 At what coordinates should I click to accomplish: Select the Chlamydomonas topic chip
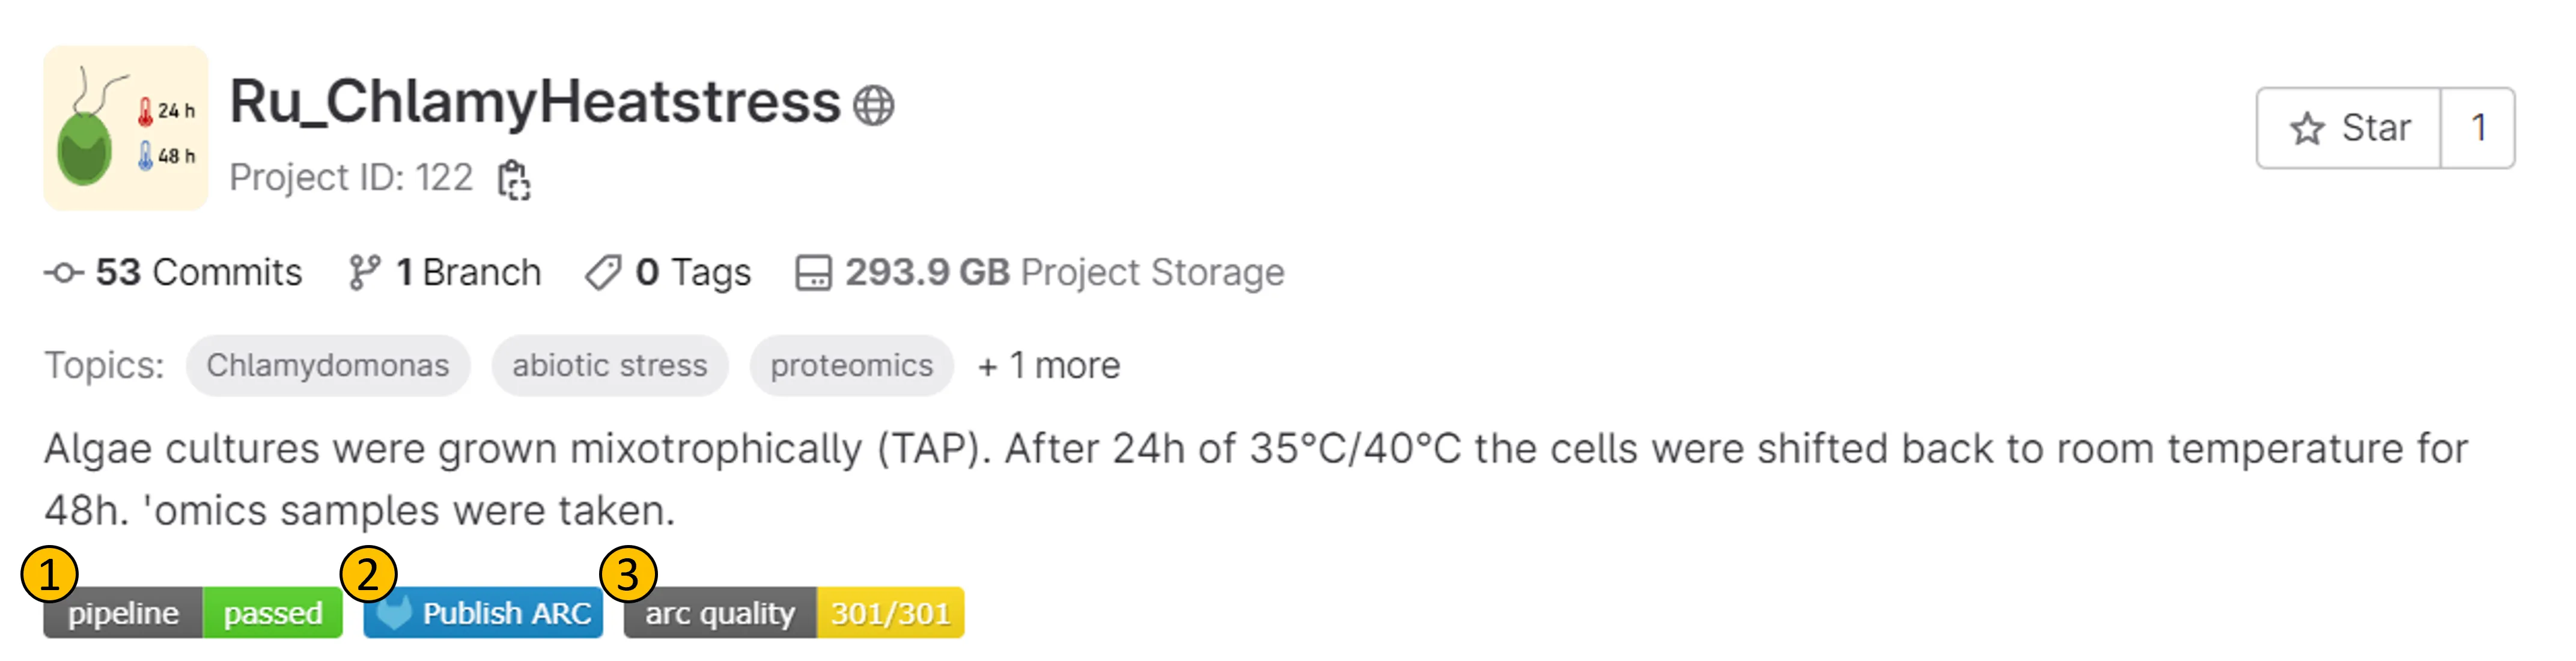click(328, 366)
